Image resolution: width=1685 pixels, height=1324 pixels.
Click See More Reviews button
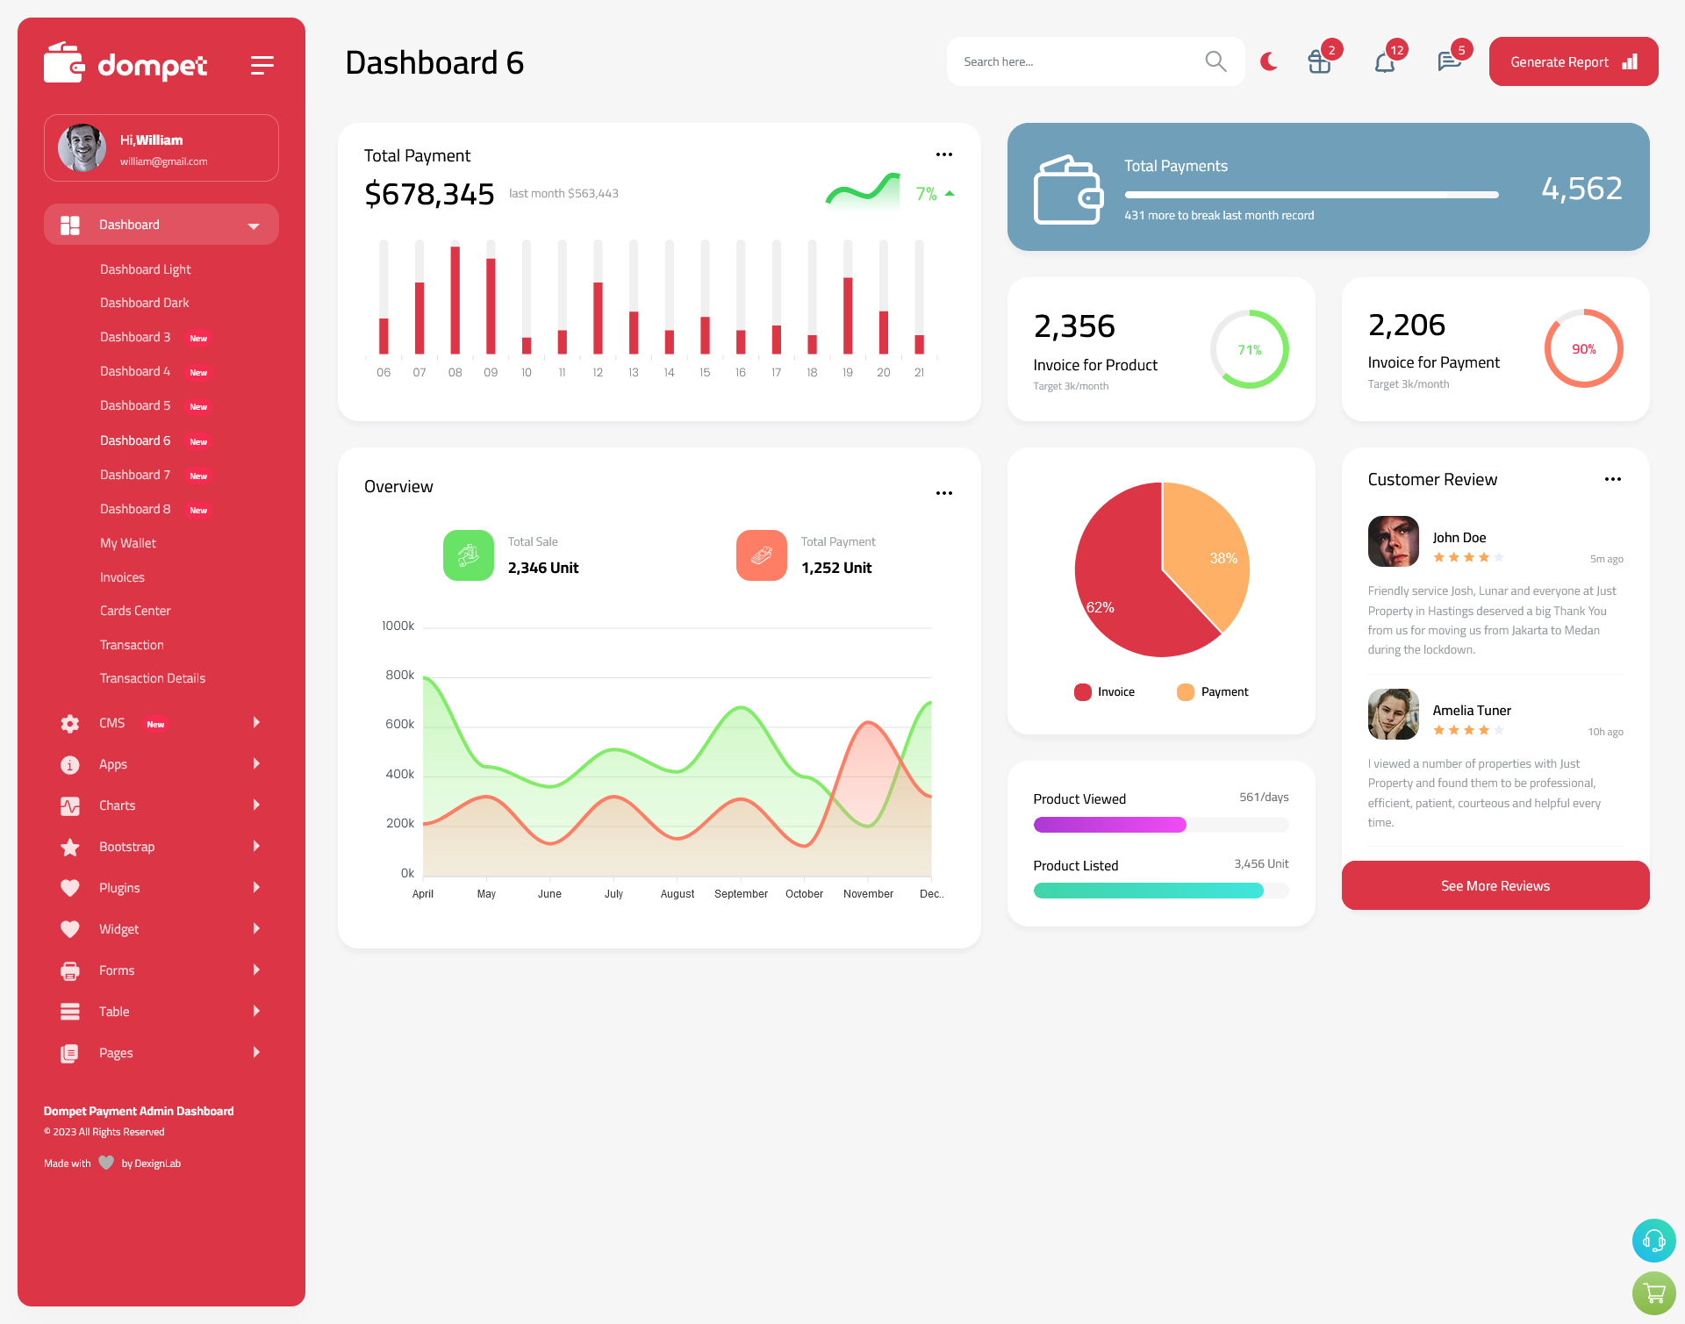click(1495, 885)
